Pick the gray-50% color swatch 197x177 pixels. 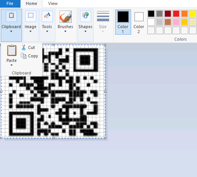tap(159, 14)
